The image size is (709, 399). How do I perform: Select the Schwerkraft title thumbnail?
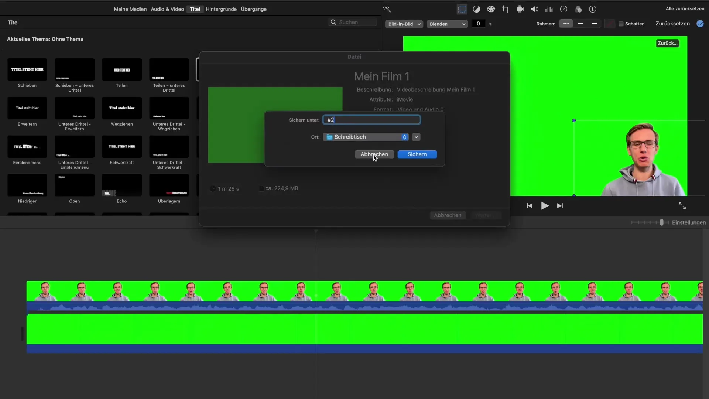pyautogui.click(x=122, y=147)
